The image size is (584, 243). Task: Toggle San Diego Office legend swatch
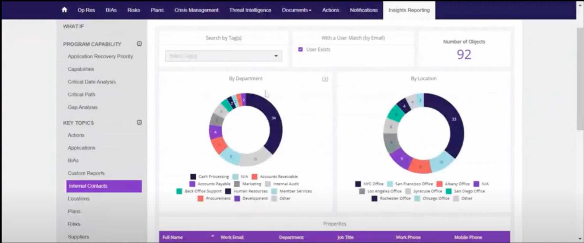[449, 191]
